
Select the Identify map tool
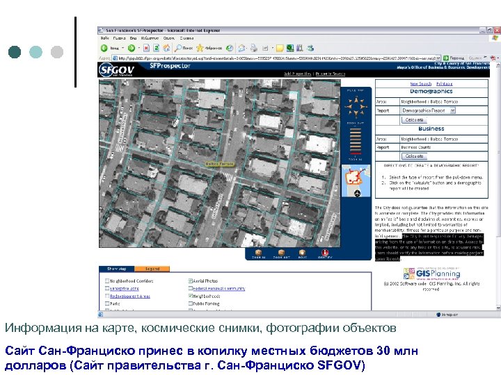point(325,254)
